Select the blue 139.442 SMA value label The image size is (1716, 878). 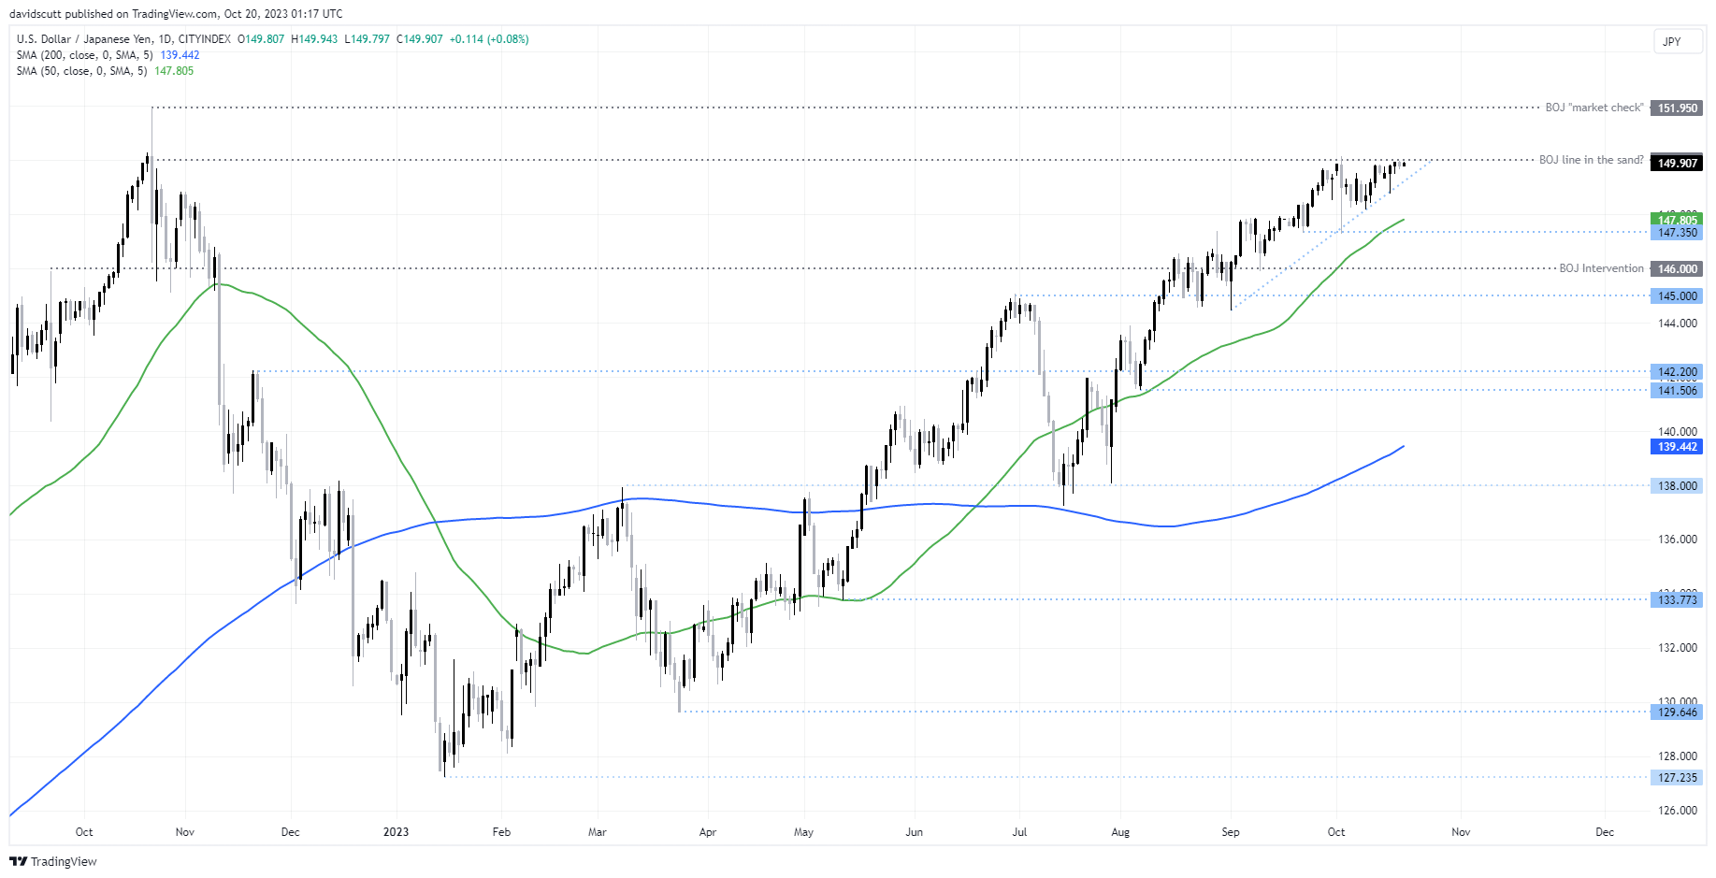click(1677, 447)
